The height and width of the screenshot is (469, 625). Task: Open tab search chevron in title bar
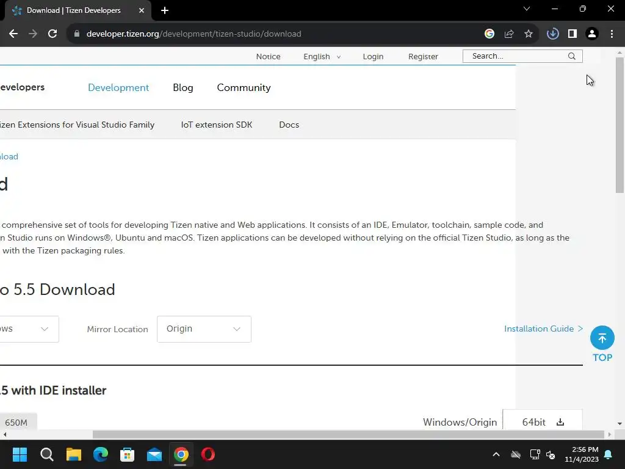[527, 9]
